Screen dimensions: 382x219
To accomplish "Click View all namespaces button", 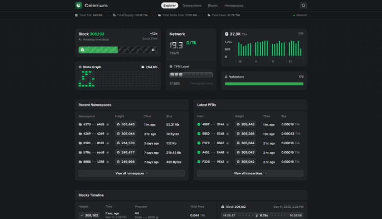I will pyautogui.click(x=131, y=173).
